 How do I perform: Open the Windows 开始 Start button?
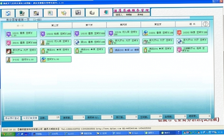pyautogui.click(x=8, y=134)
